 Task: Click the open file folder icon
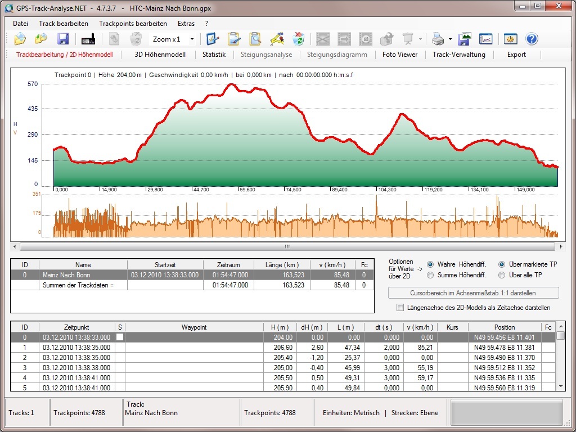[20, 39]
